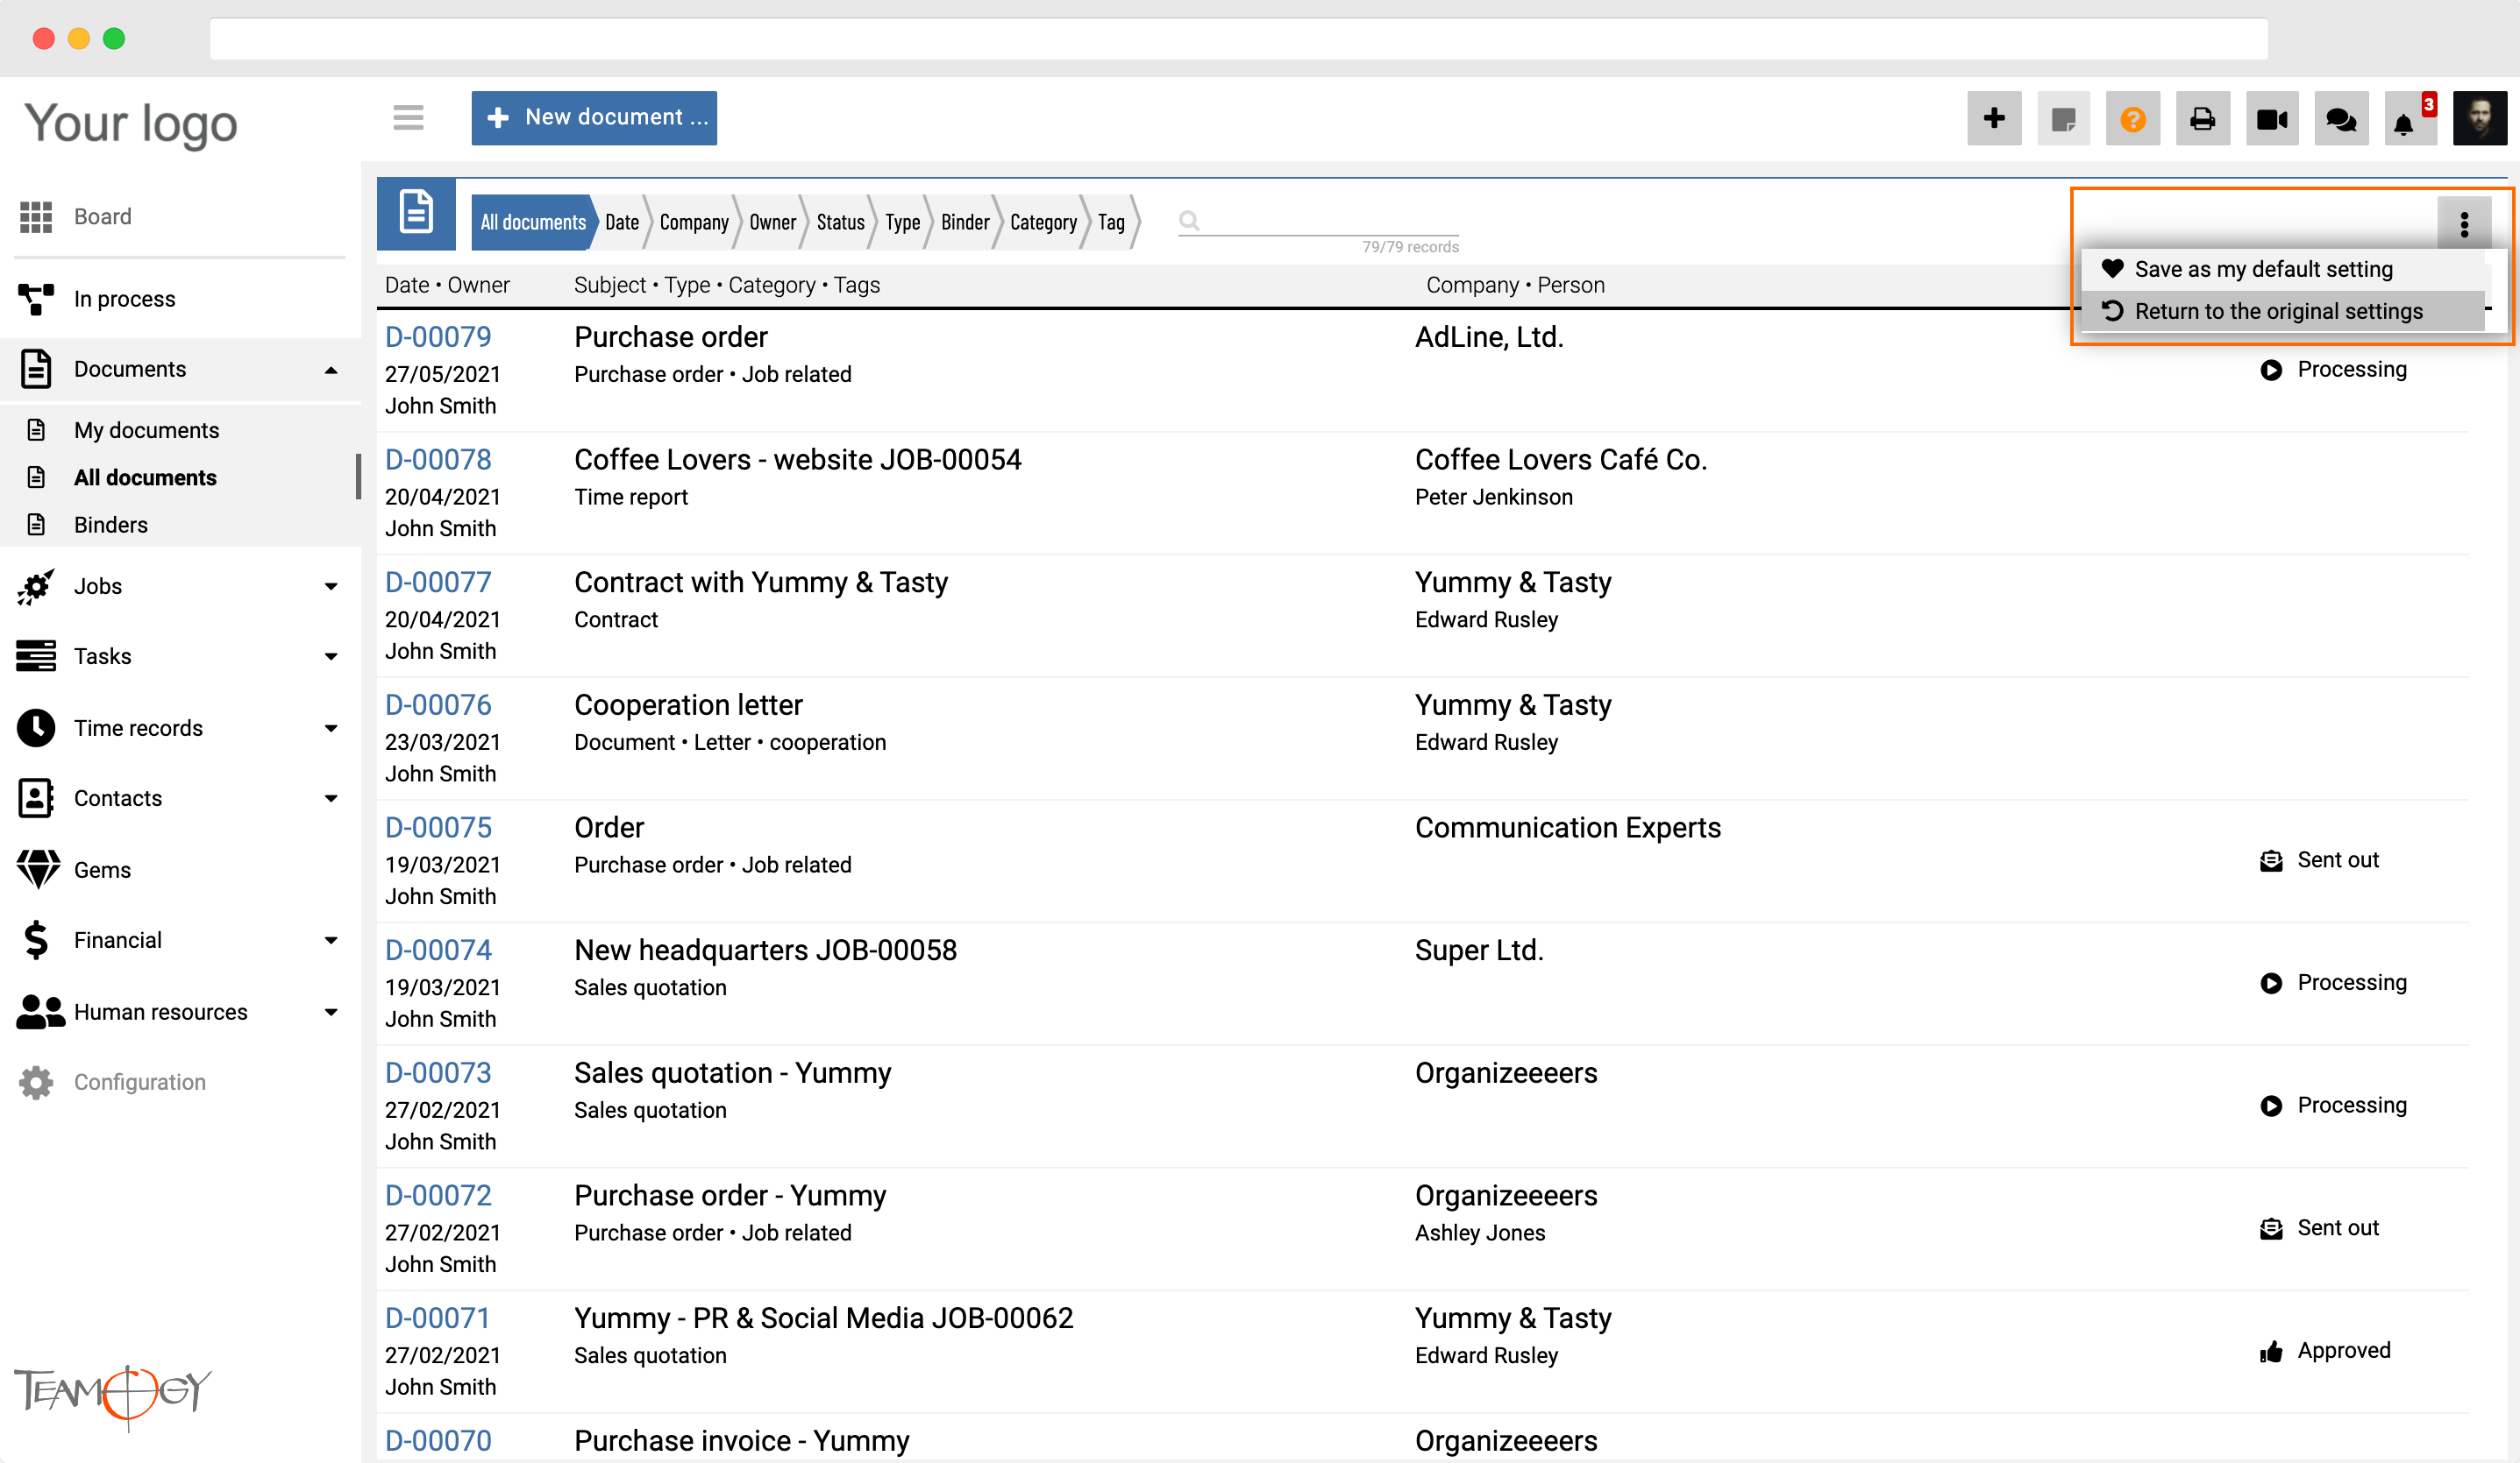
Task: Click the search magnifier icon
Action: pyautogui.click(x=1188, y=221)
